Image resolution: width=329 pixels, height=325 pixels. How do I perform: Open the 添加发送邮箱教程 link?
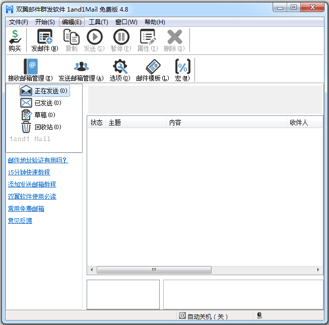(32, 184)
